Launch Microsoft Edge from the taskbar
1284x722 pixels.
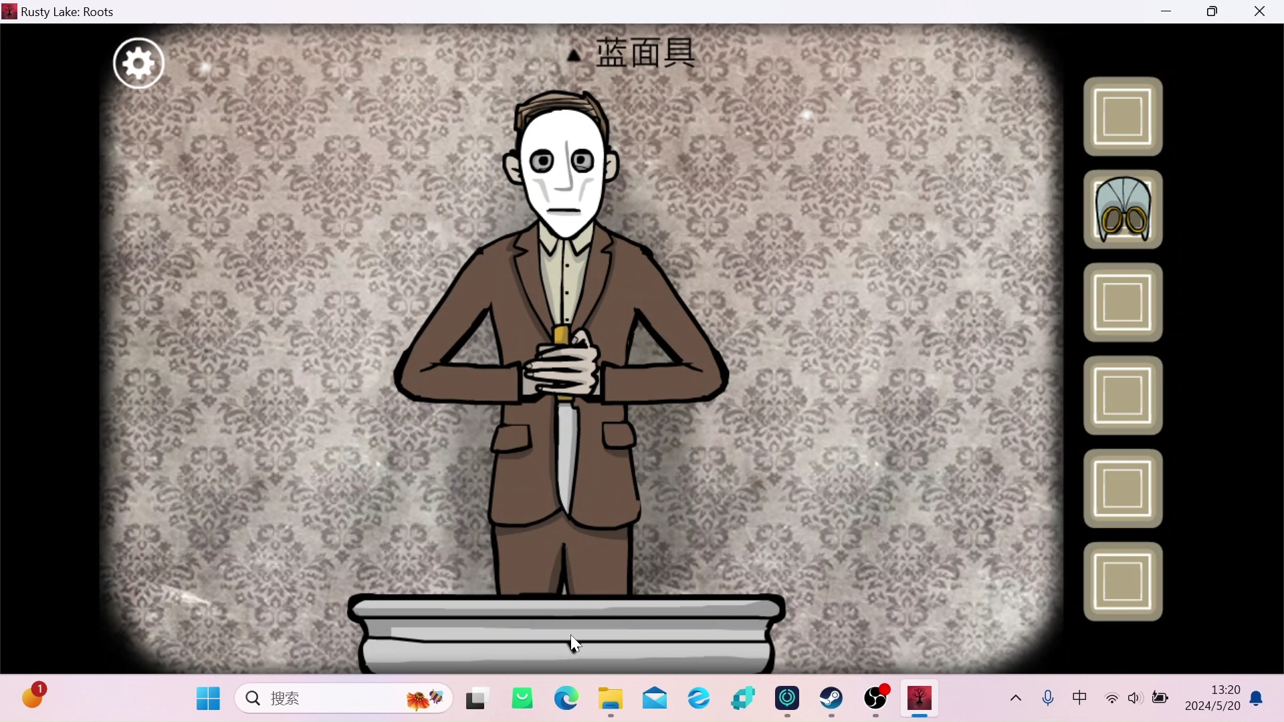(x=566, y=699)
